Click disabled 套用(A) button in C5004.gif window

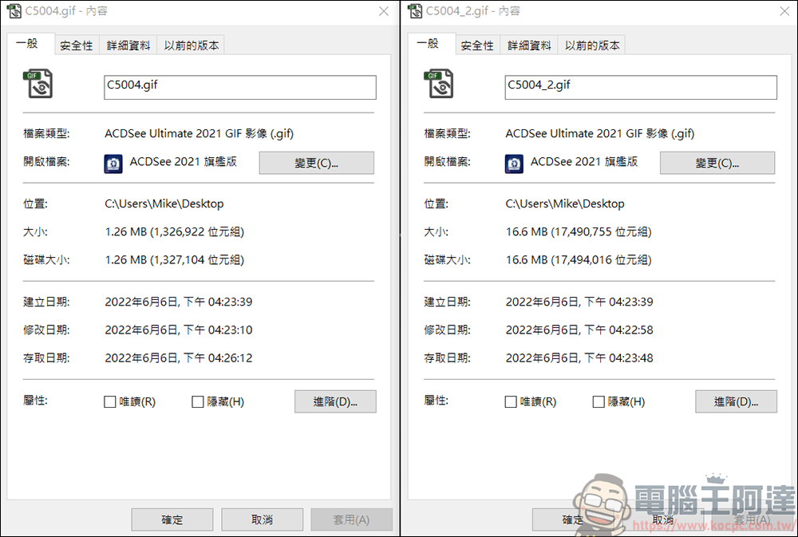coord(352,519)
